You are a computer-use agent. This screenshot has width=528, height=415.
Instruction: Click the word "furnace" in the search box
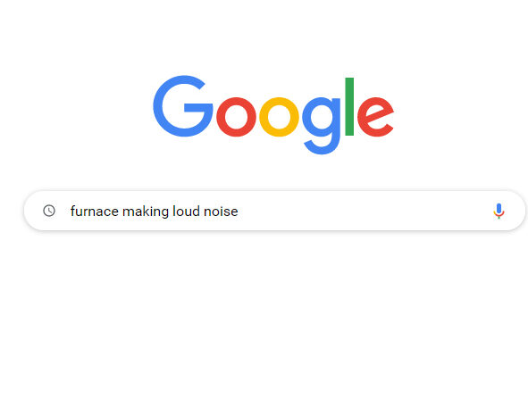point(95,212)
